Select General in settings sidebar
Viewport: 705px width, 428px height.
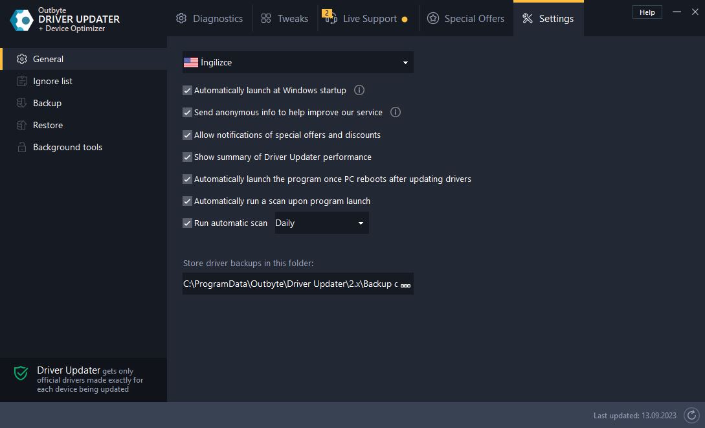84,59
